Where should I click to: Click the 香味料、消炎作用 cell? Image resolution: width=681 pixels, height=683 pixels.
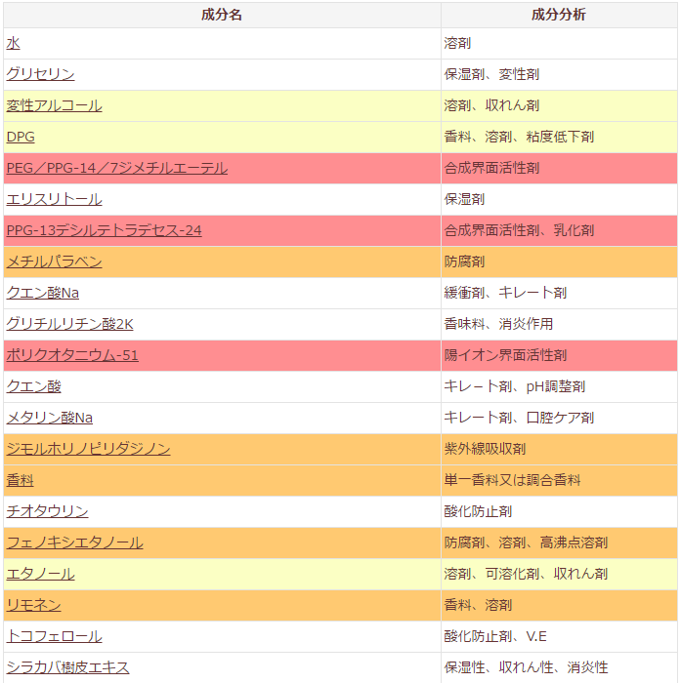tap(559, 324)
